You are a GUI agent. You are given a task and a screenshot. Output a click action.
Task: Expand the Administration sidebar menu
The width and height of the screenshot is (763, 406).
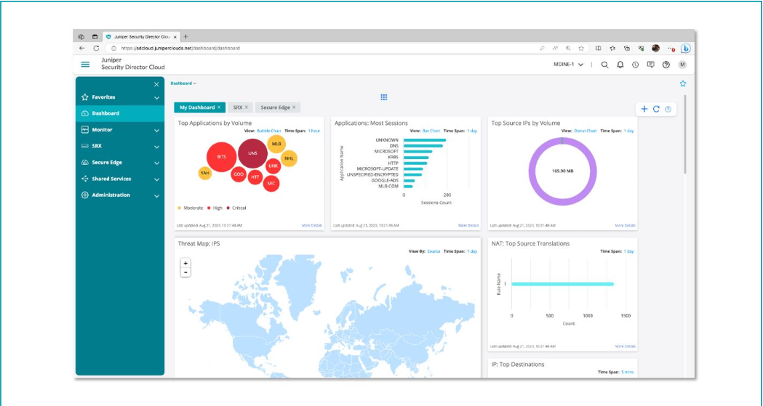pos(156,195)
